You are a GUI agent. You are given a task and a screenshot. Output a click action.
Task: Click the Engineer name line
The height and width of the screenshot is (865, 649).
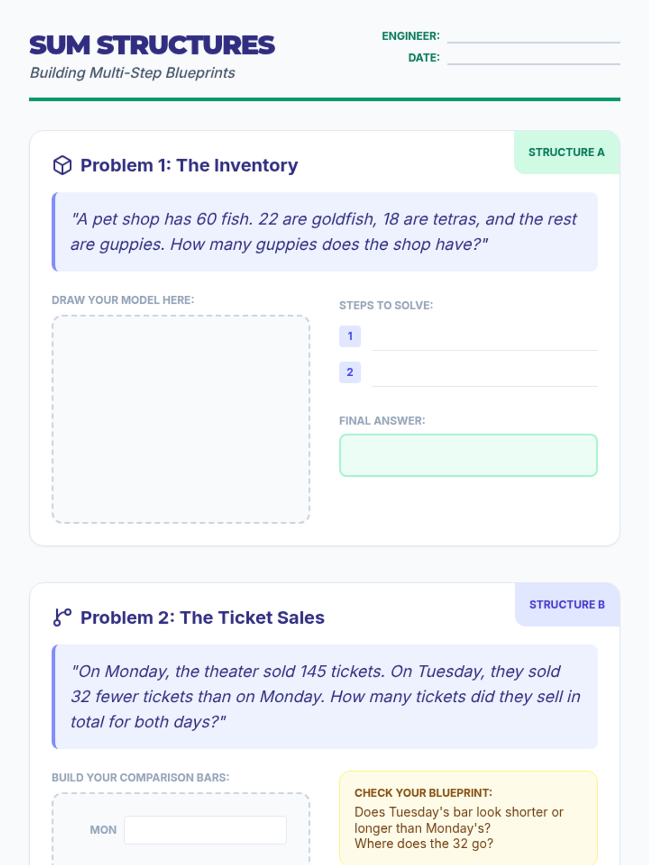533,37
